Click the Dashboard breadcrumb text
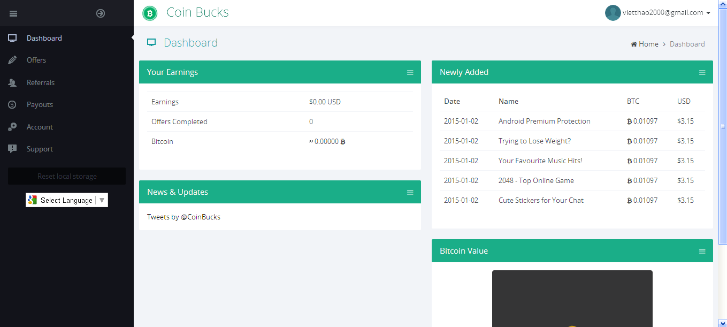The width and height of the screenshot is (727, 327). [687, 44]
